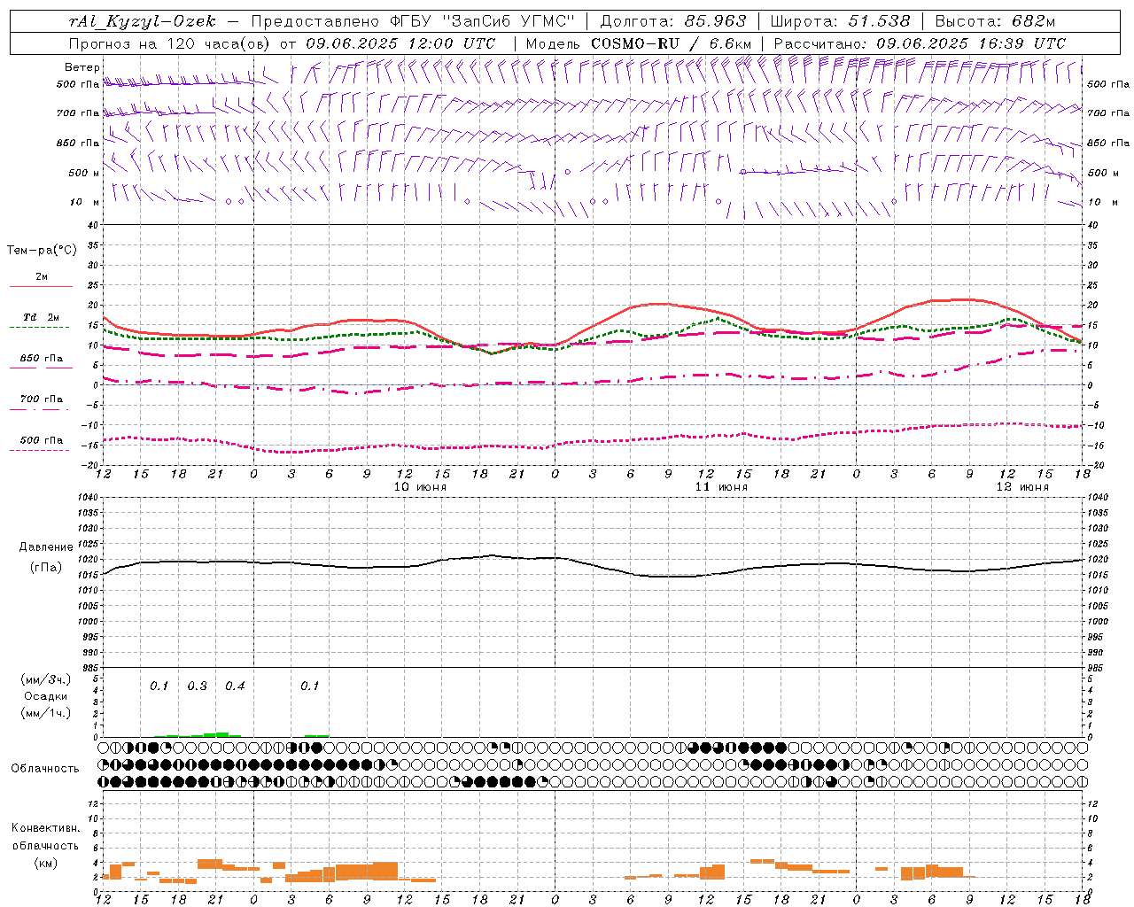
Task: Click the 2м temperature legend label
Action: pyautogui.click(x=42, y=276)
